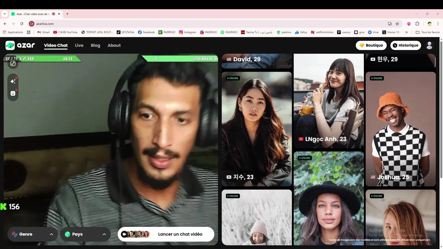Open the liiive bookmark
The image size is (443, 249).
pyautogui.click(x=373, y=32)
